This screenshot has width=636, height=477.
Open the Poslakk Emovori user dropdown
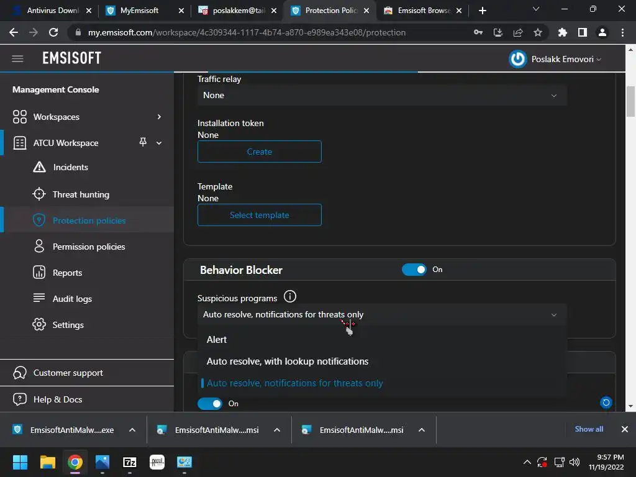pos(566,59)
